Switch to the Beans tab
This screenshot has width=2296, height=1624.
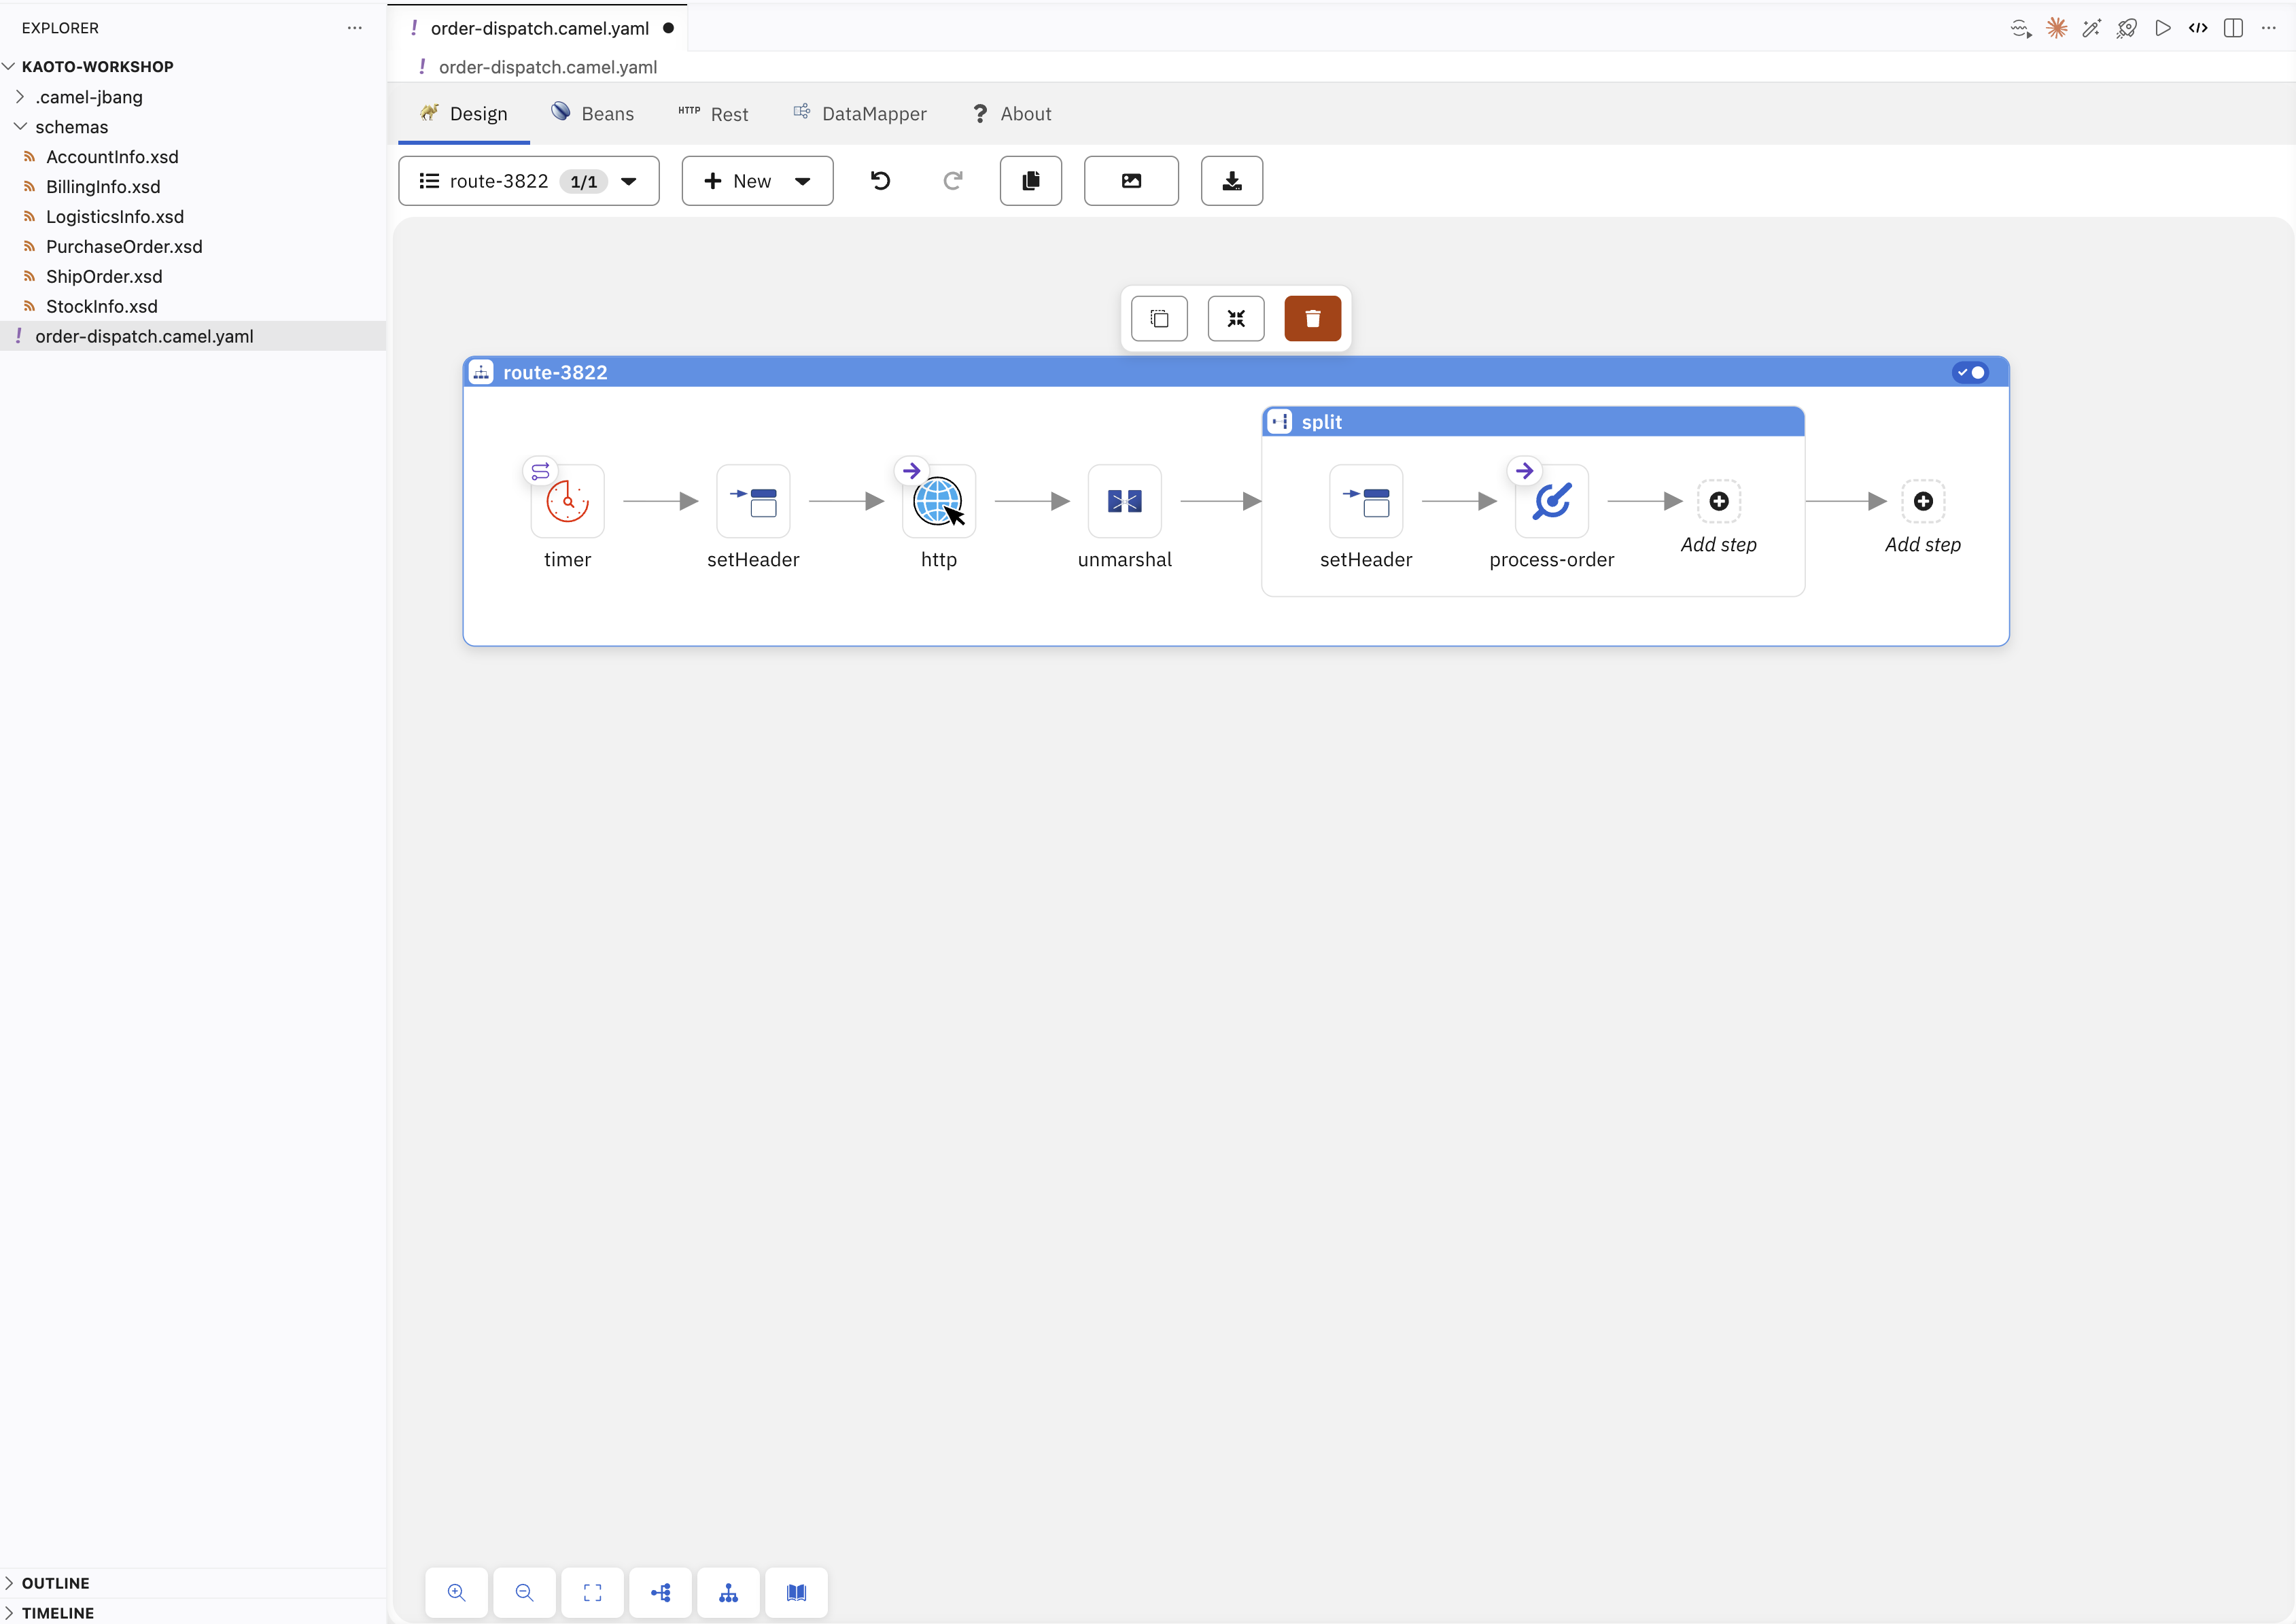592,113
